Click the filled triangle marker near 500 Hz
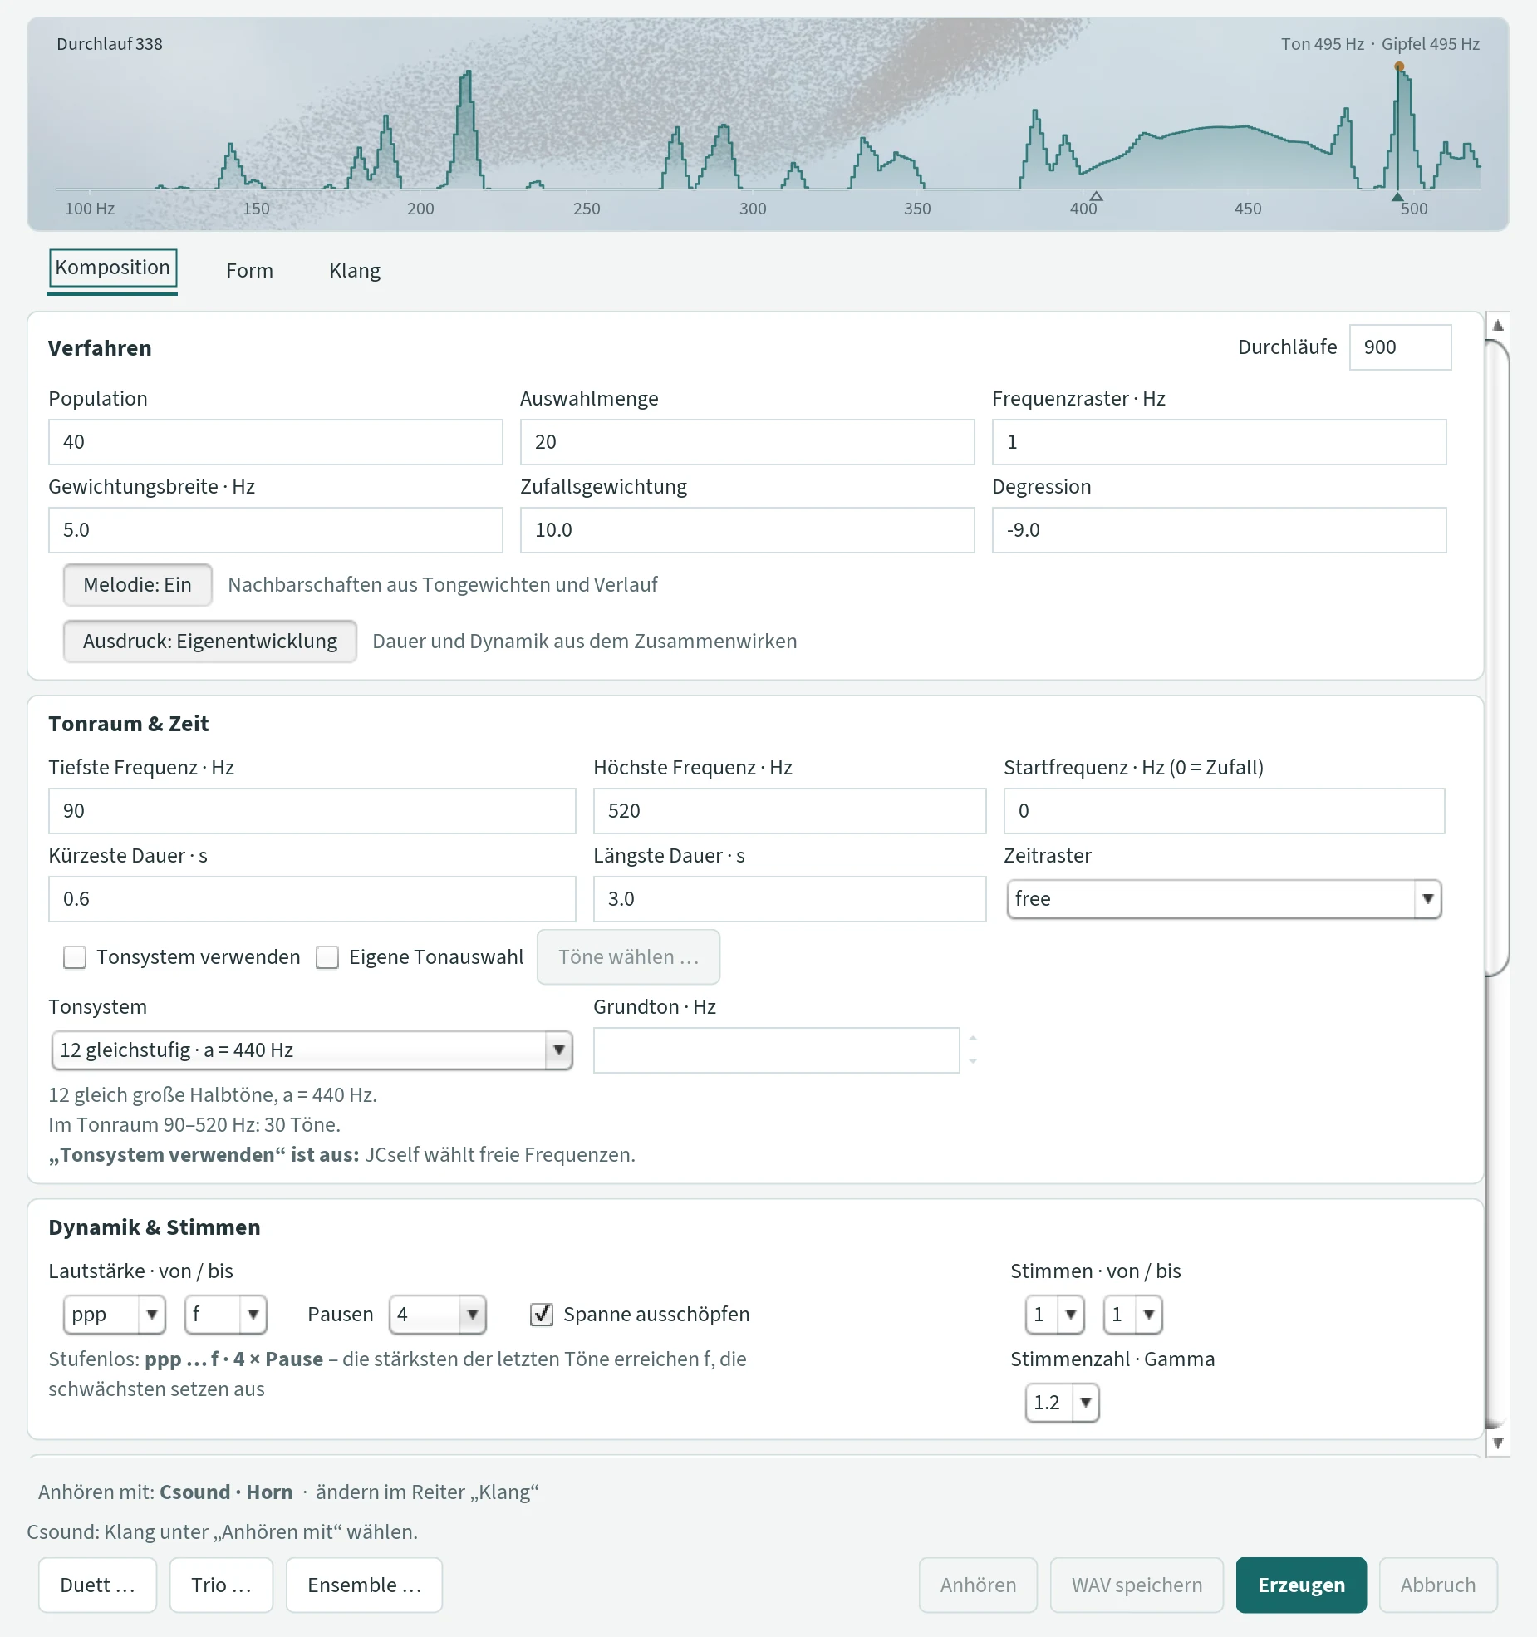Image resolution: width=1537 pixels, height=1637 pixels. click(x=1397, y=197)
